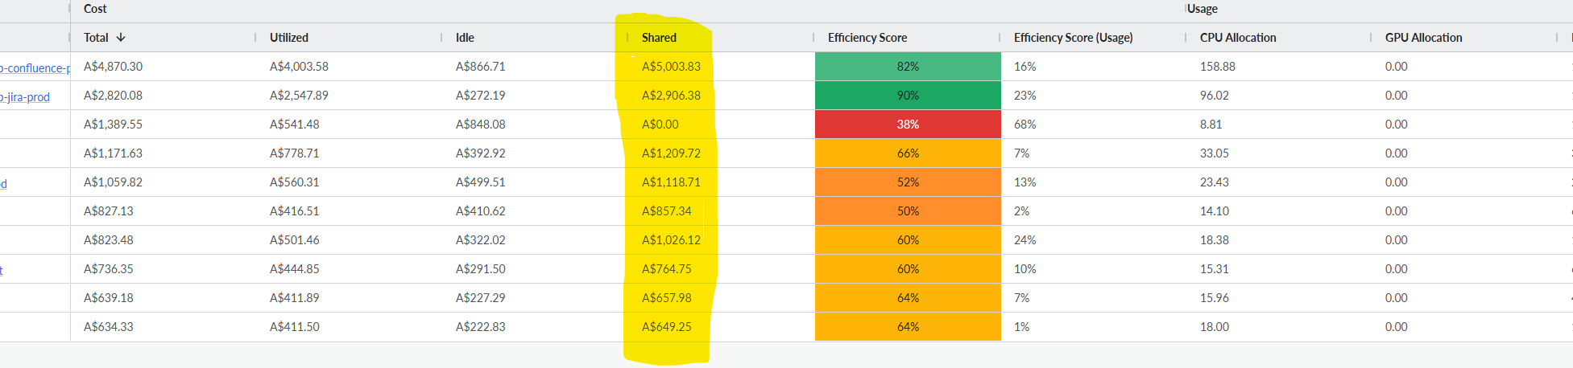Screen dimensions: 1573x368
Task: Select the Efficiency Score (Usage) column header
Action: tap(1073, 38)
